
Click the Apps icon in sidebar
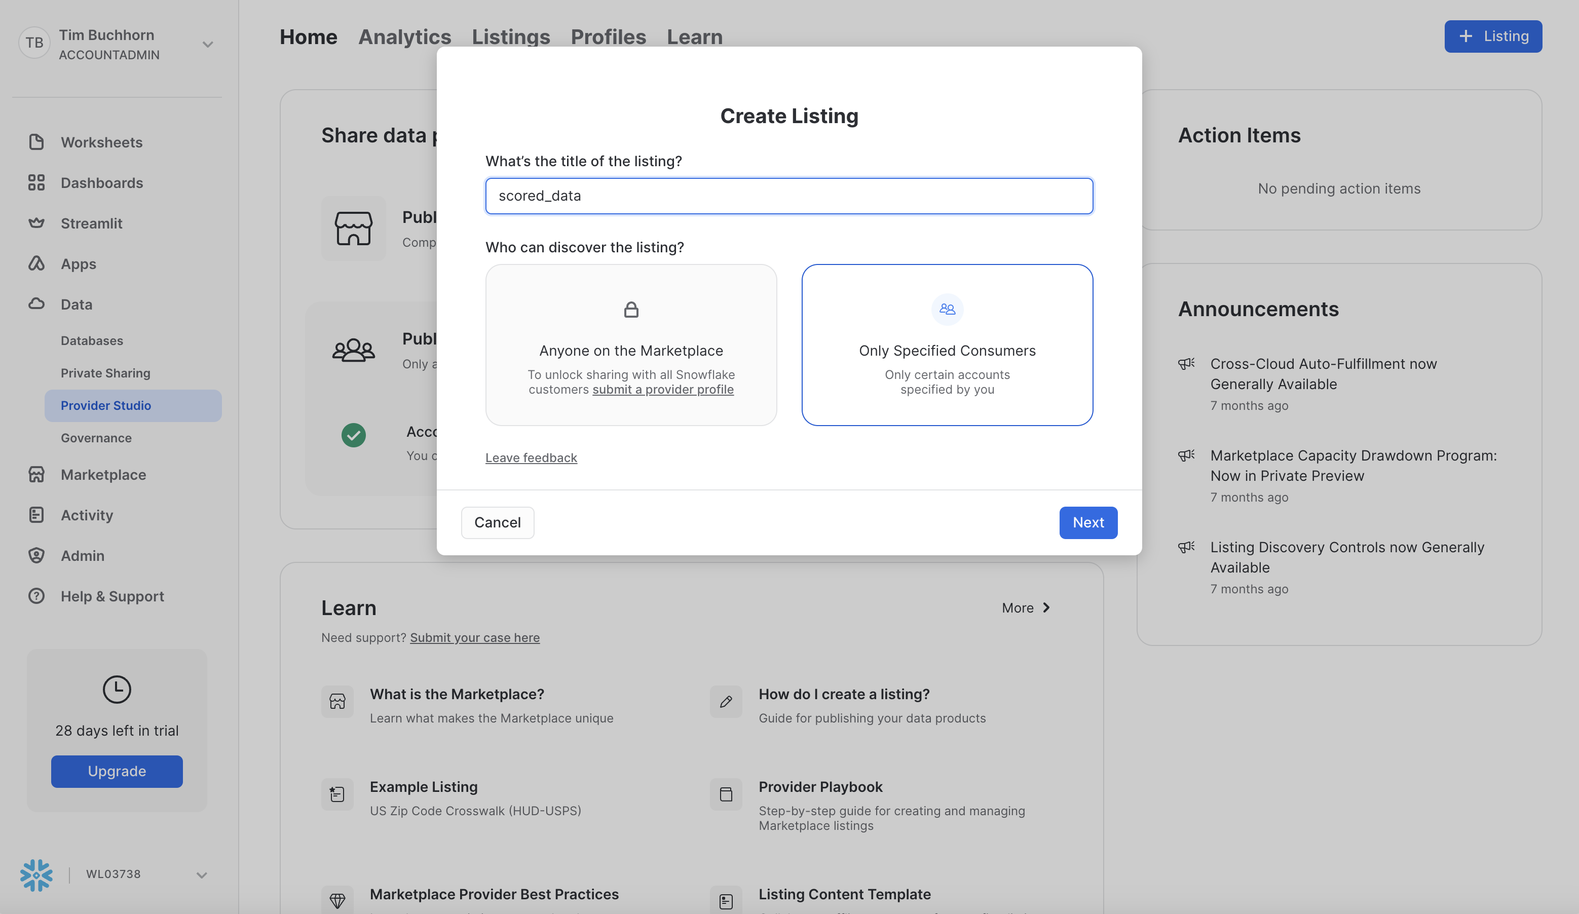click(36, 264)
